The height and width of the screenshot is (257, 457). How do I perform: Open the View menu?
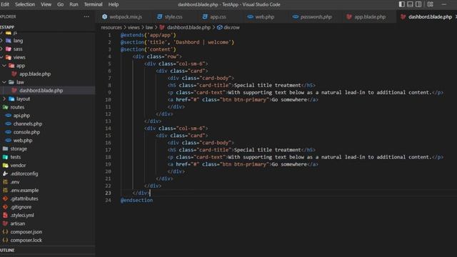(46, 4)
